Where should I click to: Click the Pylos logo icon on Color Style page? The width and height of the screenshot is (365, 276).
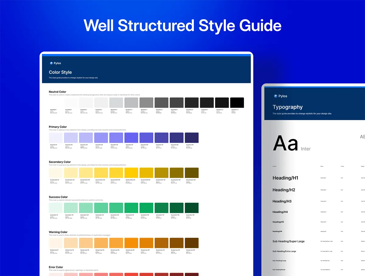[51, 63]
